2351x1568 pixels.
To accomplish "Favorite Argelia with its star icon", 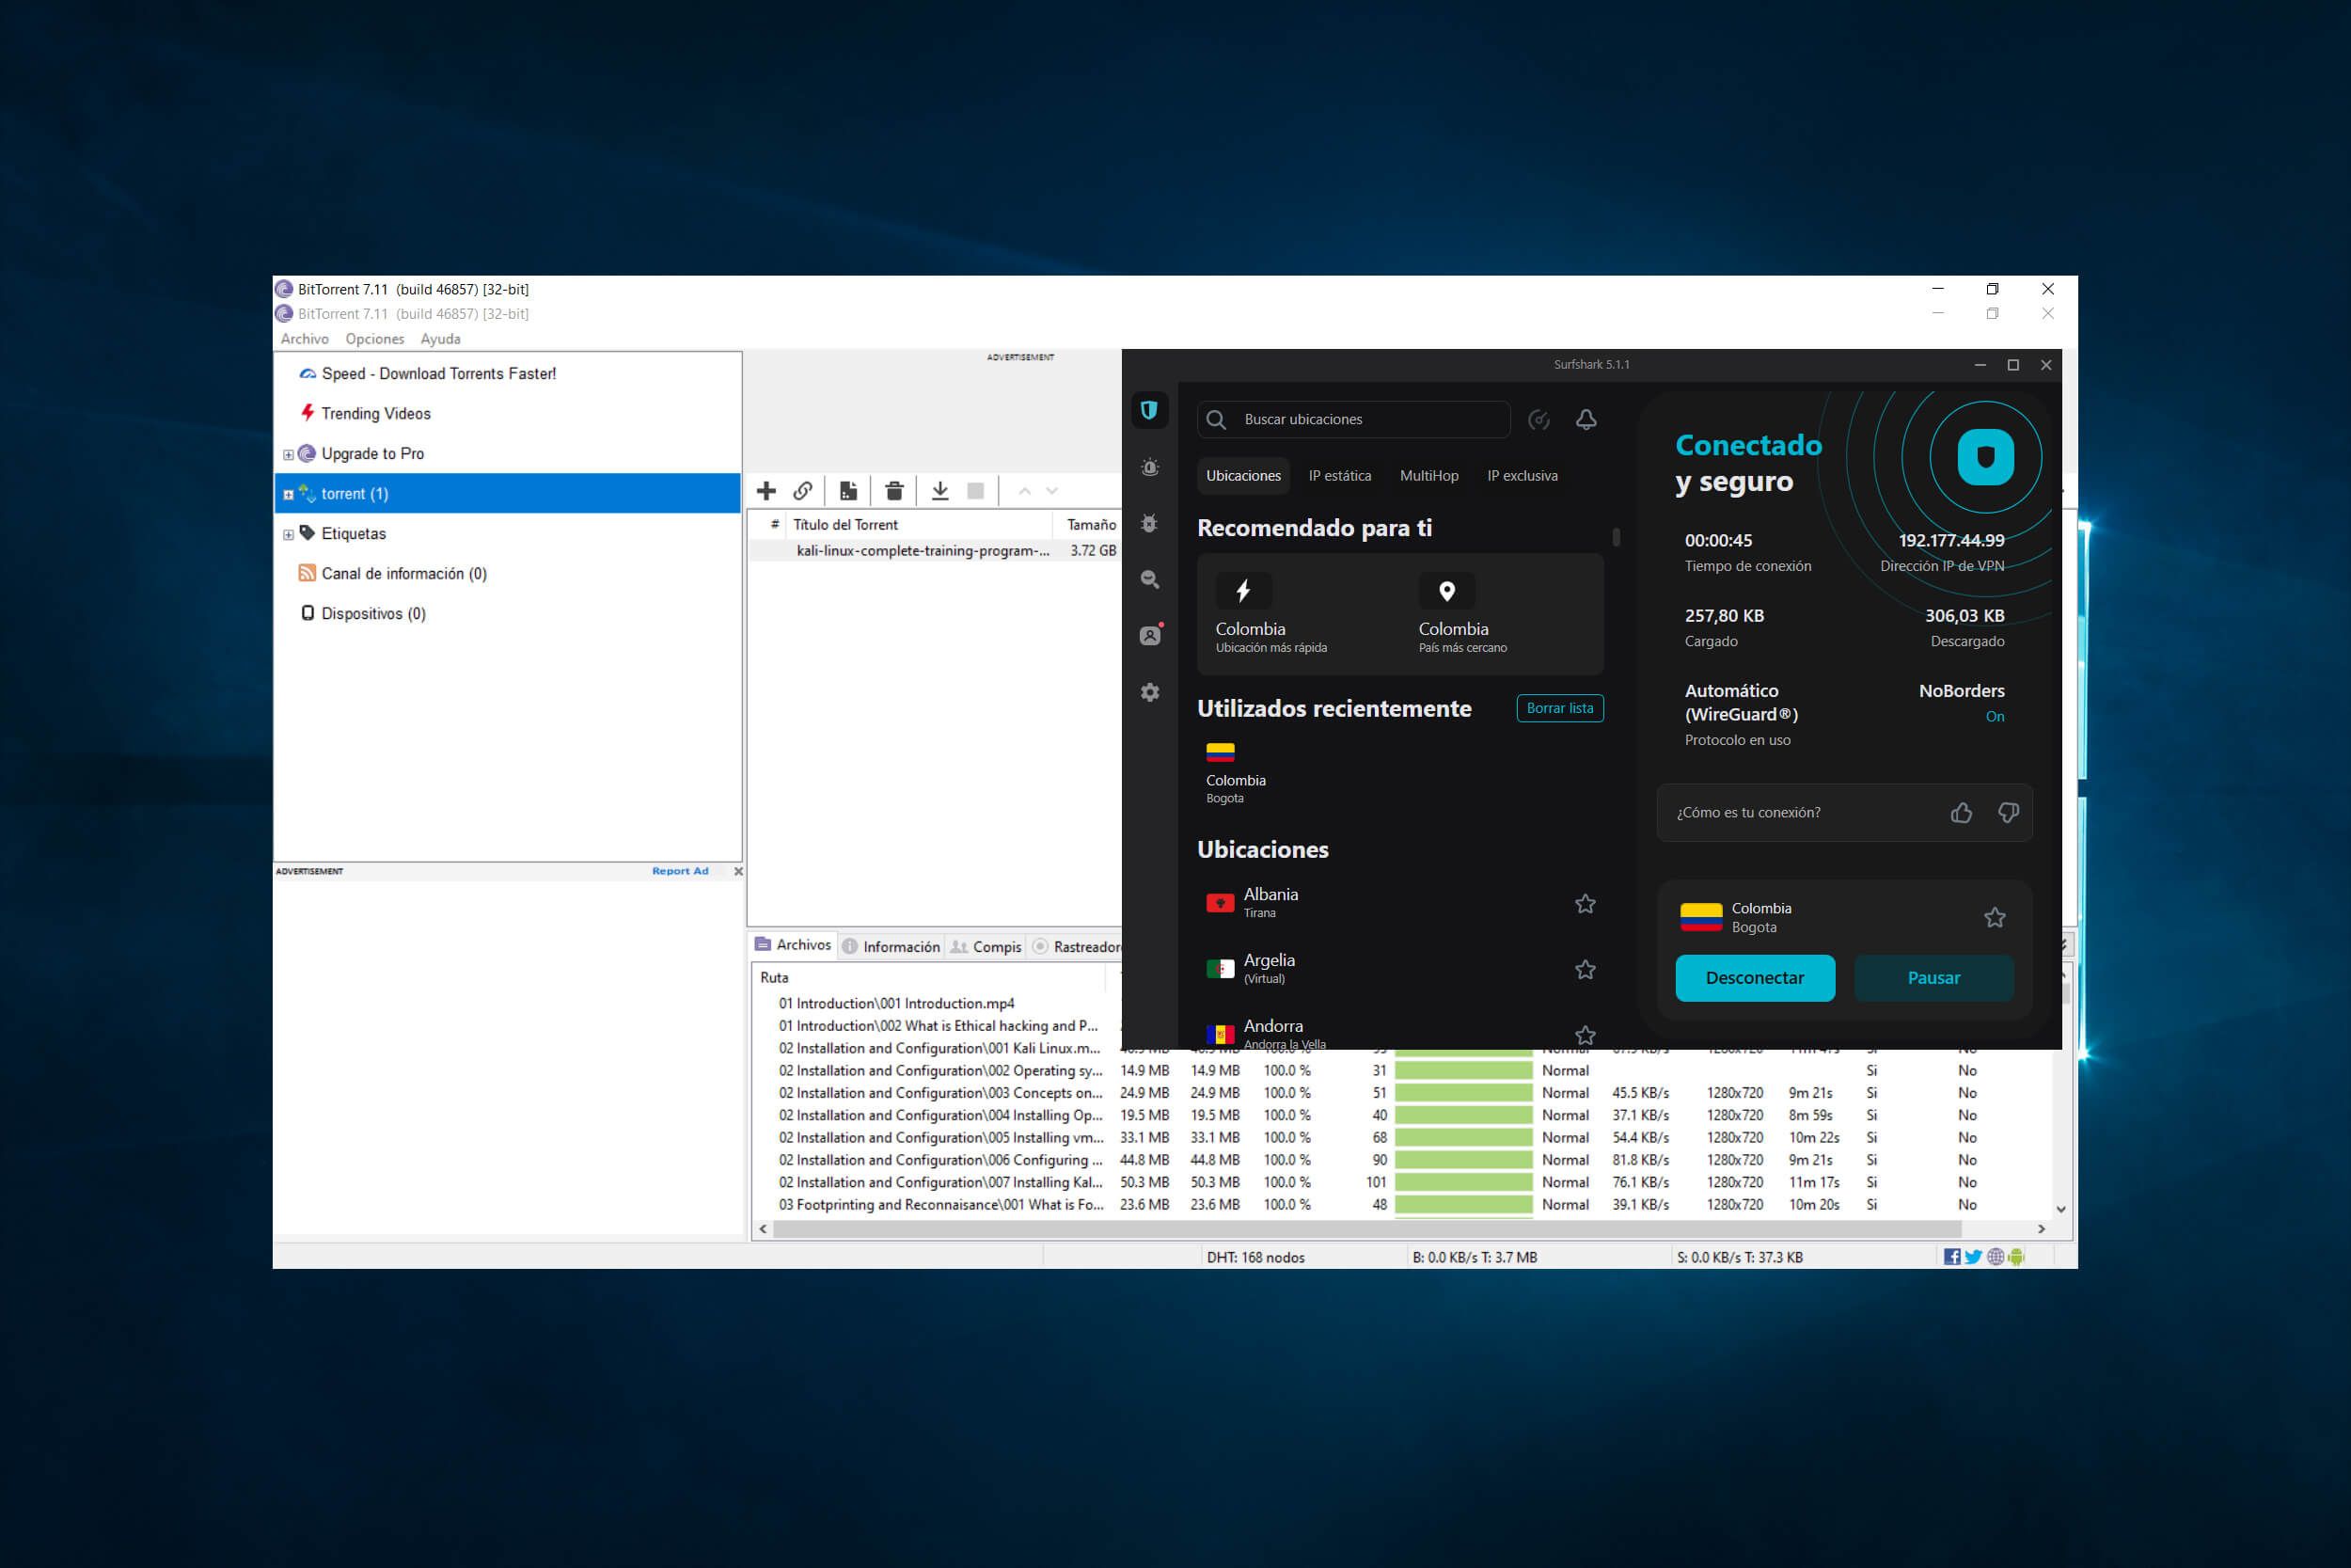I will coord(1585,969).
